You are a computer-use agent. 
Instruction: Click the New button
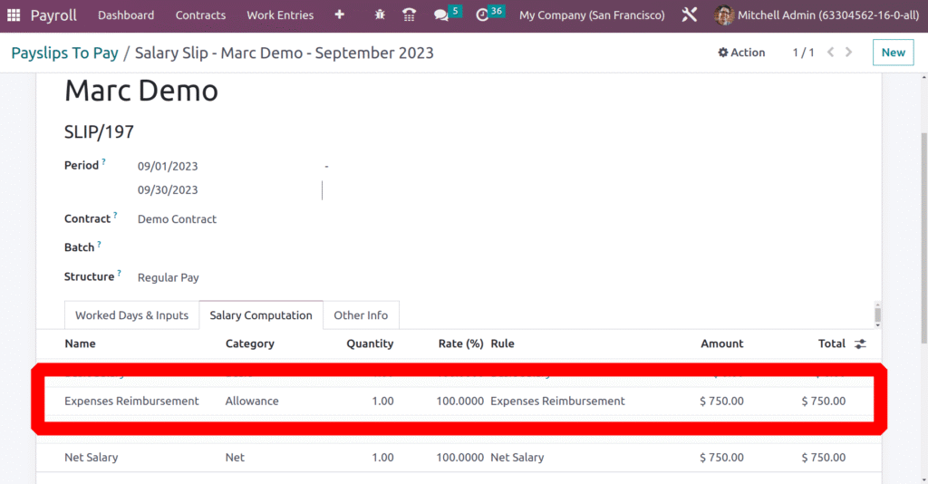(893, 53)
